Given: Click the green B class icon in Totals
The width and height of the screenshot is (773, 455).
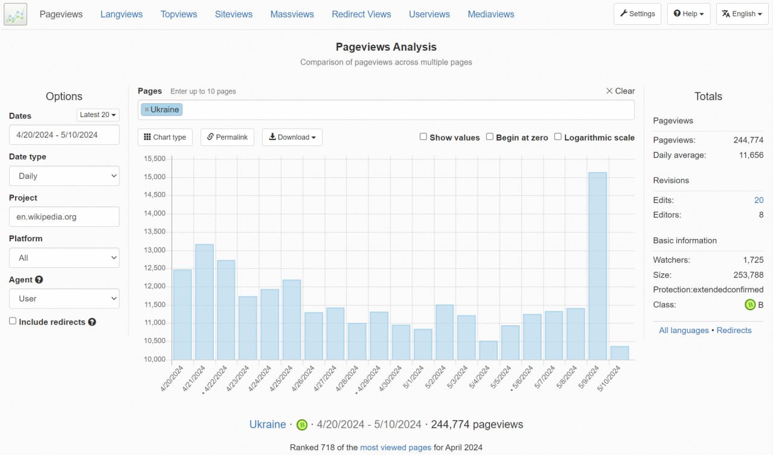Looking at the screenshot, I should pos(750,305).
